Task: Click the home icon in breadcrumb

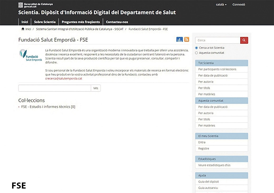Action: (x=23, y=29)
